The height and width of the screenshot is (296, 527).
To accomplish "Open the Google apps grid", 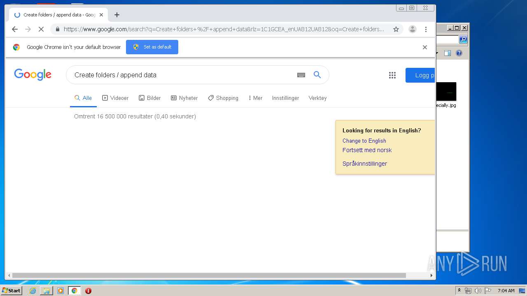I will (392, 75).
